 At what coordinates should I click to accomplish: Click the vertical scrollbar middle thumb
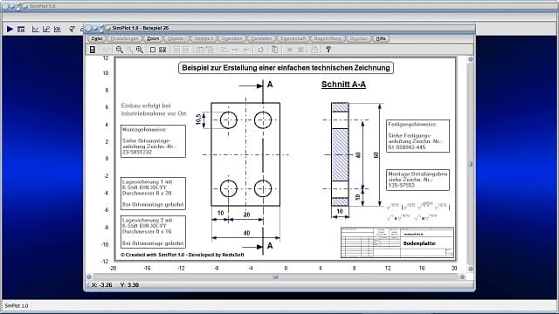coord(470,164)
